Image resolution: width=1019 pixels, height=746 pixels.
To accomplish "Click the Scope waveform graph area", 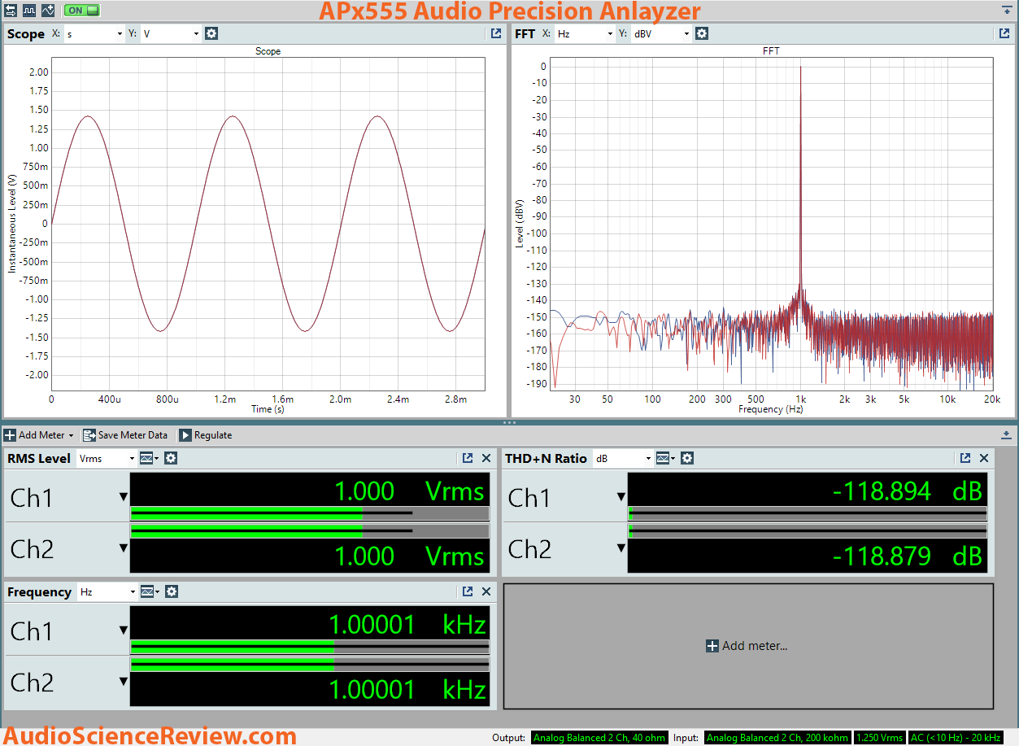I will (268, 224).
